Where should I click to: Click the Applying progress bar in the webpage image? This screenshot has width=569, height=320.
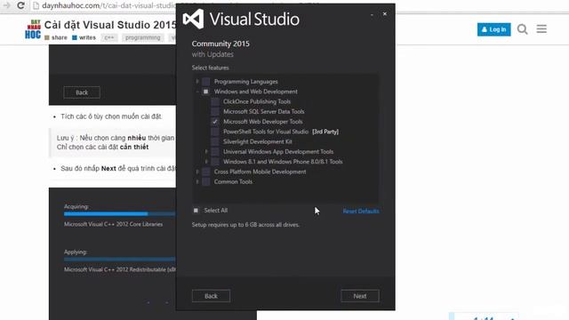(120, 260)
